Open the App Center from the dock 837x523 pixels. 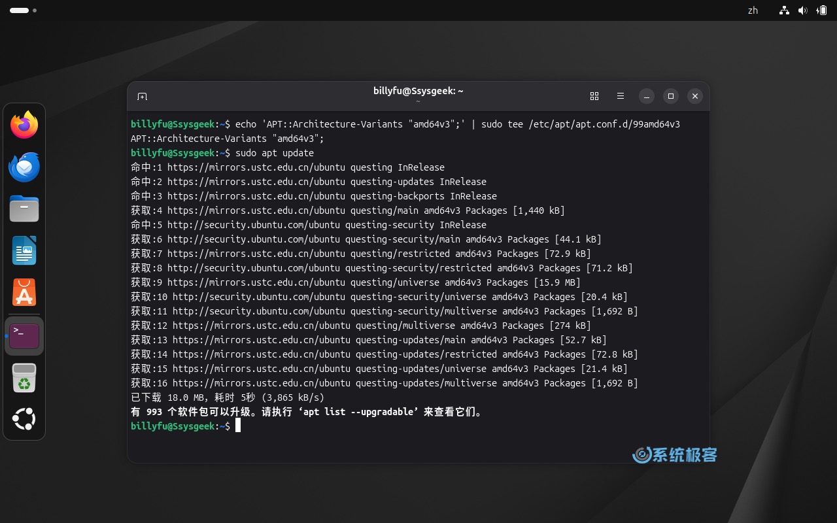(24, 292)
